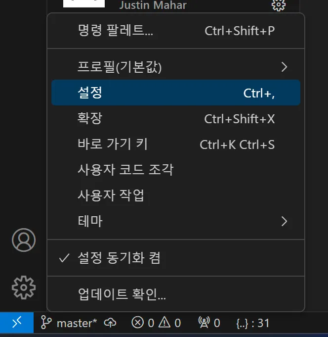Click 업데이트 확인... to check updates

122,294
